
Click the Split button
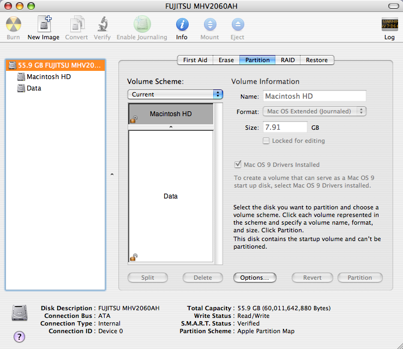148,278
